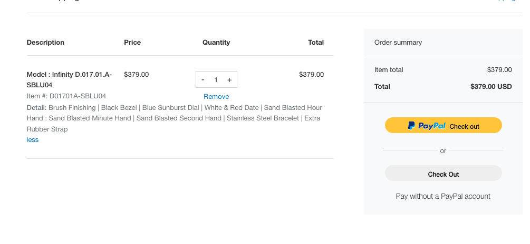Collapse item details with the less link
This screenshot has height=244, width=530.
[x=33, y=140]
